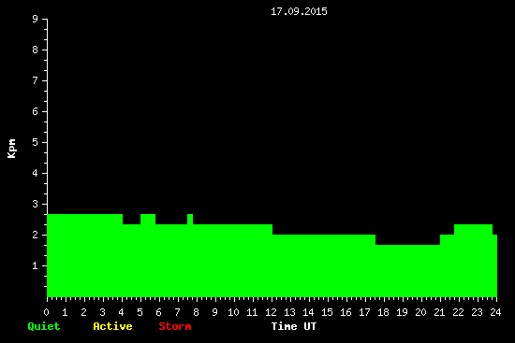This screenshot has width=515, height=343.
Task: Click the 9 label on Kp axis
Action: point(36,19)
